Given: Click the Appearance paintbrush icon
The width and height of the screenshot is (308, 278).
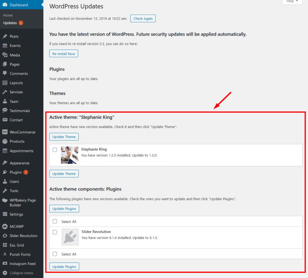Looking at the screenshot, I should click(x=5, y=163).
